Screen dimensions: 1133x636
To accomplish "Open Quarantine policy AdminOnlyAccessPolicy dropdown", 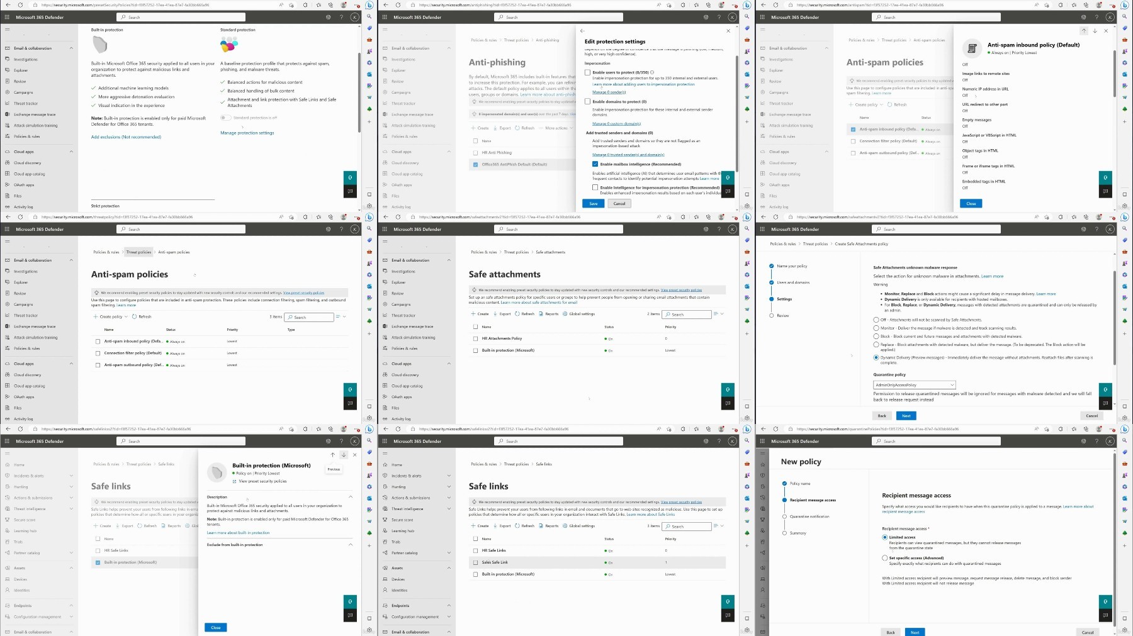I will coord(915,384).
